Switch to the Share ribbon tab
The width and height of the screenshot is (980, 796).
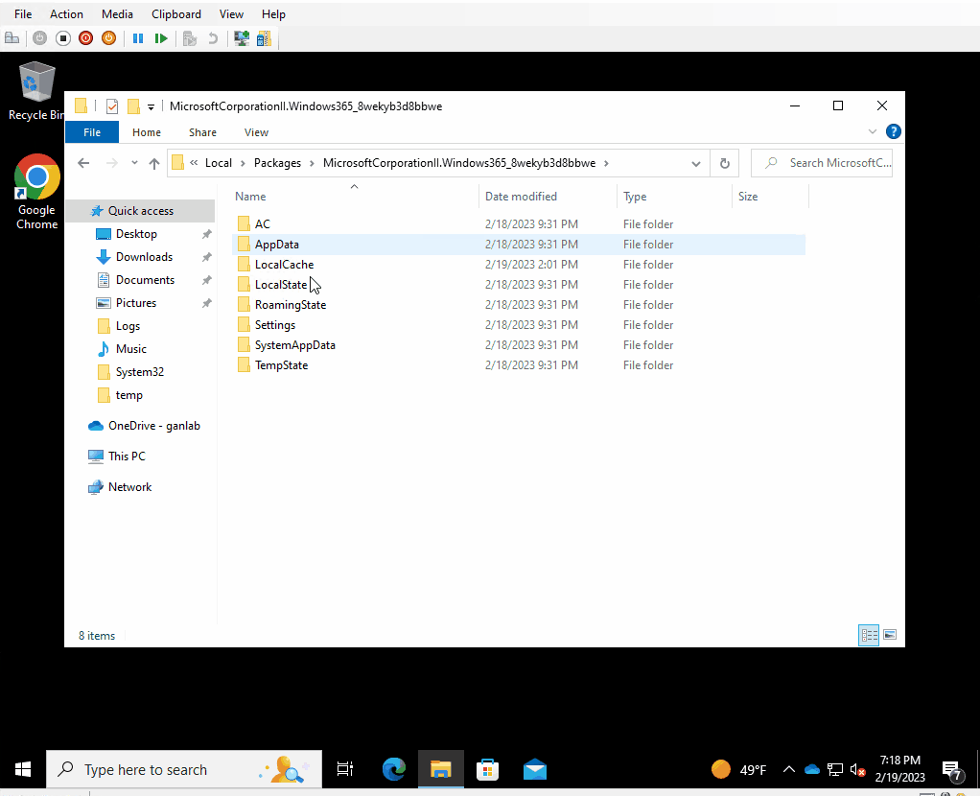click(202, 132)
